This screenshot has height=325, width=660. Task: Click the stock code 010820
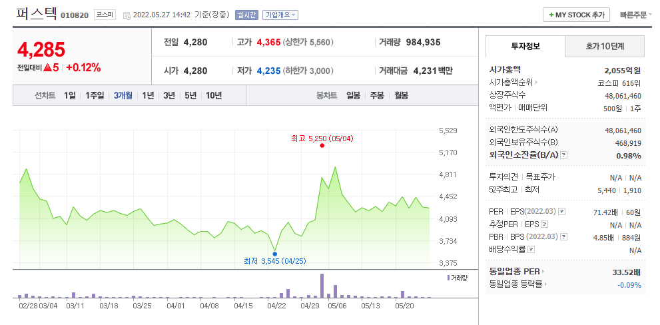coord(75,15)
